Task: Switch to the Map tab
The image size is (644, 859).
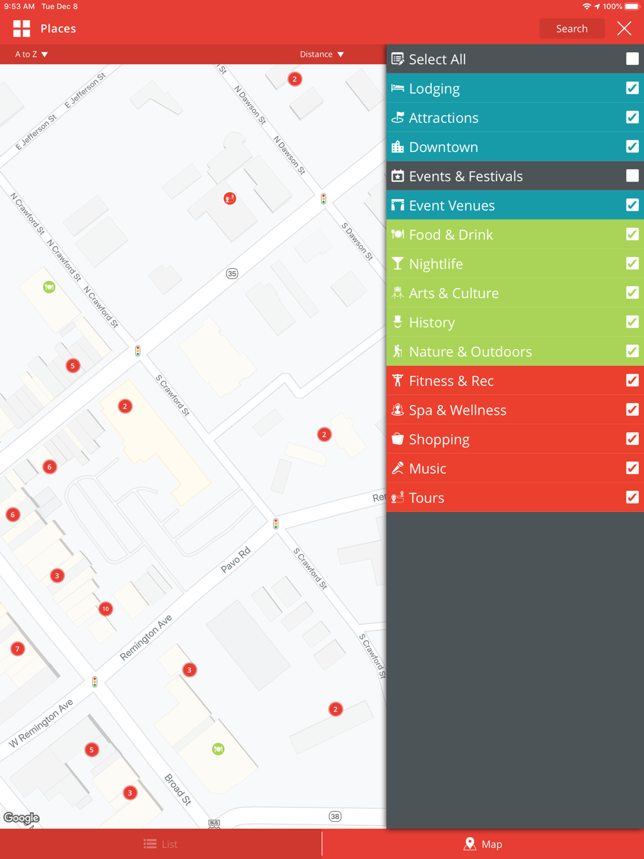Action: coord(483,844)
